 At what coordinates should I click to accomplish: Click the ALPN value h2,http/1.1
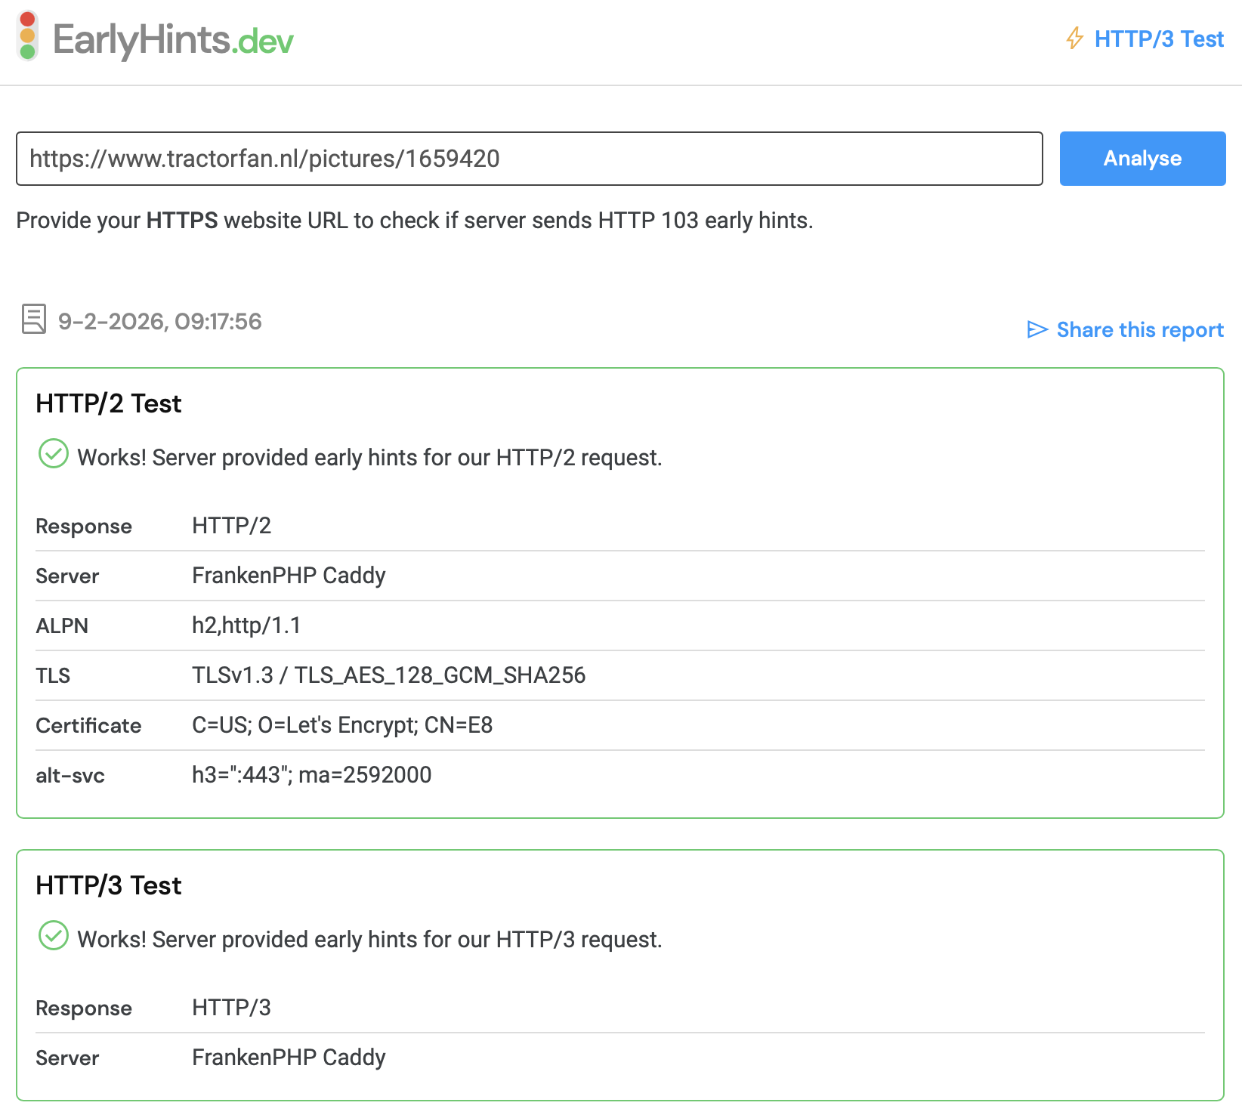tap(246, 625)
